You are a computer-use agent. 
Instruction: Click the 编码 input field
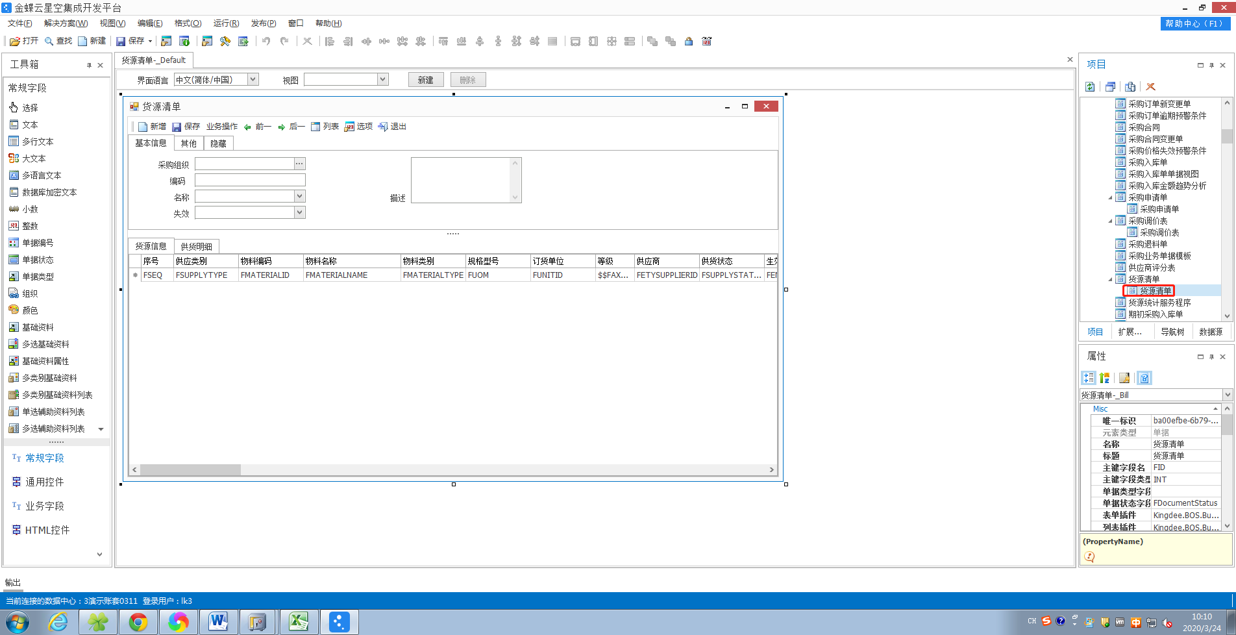coord(250,180)
